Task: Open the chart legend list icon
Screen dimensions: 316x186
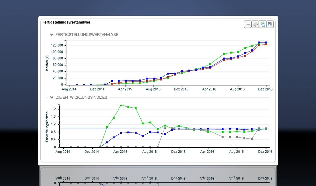Action: pyautogui.click(x=248, y=24)
